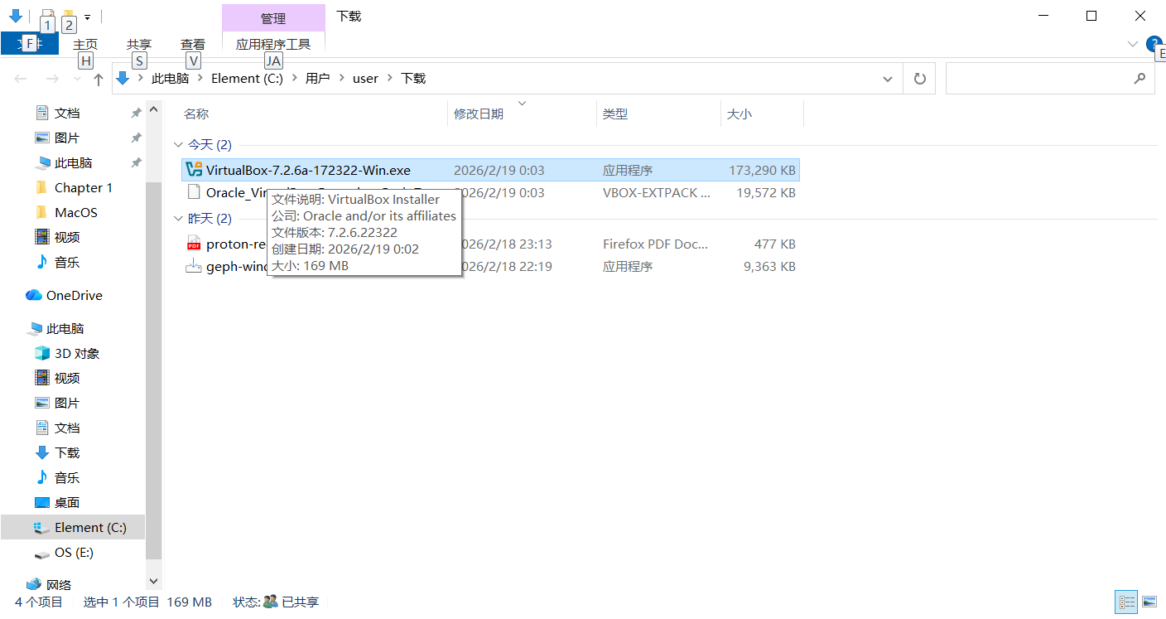Collapse the 今天 (2) group
Screen dimensions: 1166x619
pyautogui.click(x=178, y=145)
